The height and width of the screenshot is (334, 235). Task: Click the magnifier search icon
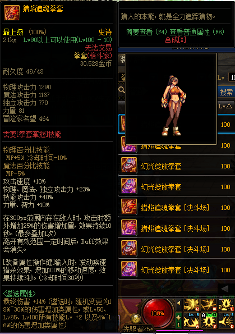click(122, 90)
